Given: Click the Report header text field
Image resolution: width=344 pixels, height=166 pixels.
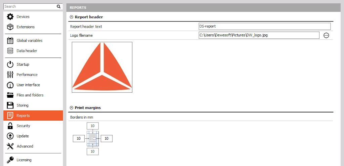Looking at the screenshot, I should [x=264, y=26].
